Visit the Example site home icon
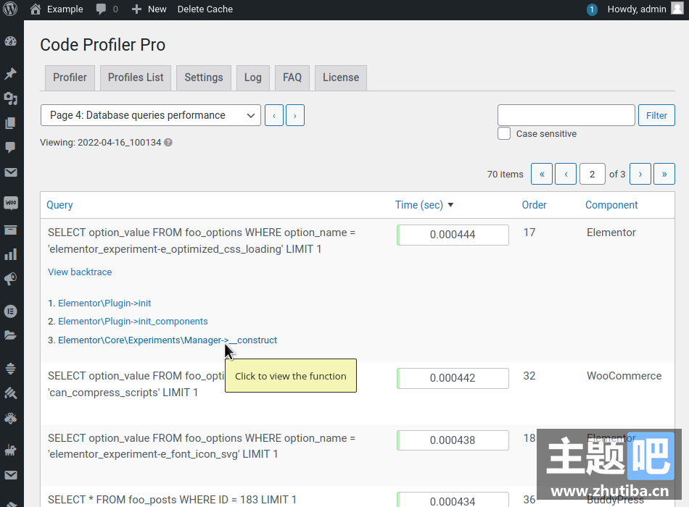Viewport: 689px width, 507px height. pyautogui.click(x=36, y=9)
